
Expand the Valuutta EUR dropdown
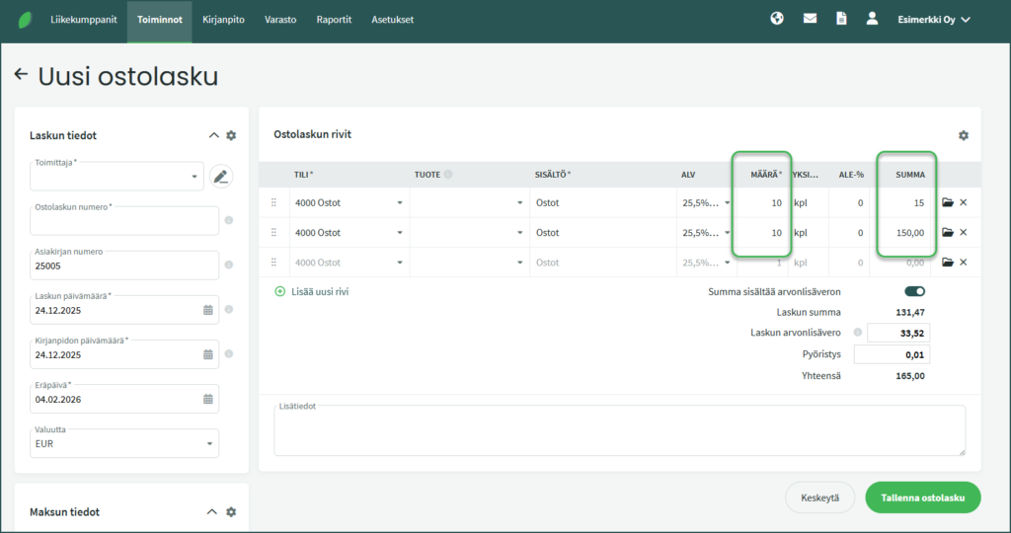[x=124, y=444]
